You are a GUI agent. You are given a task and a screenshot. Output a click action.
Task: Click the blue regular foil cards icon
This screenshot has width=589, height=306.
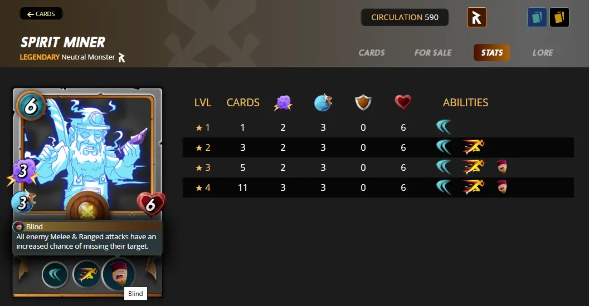(537, 17)
